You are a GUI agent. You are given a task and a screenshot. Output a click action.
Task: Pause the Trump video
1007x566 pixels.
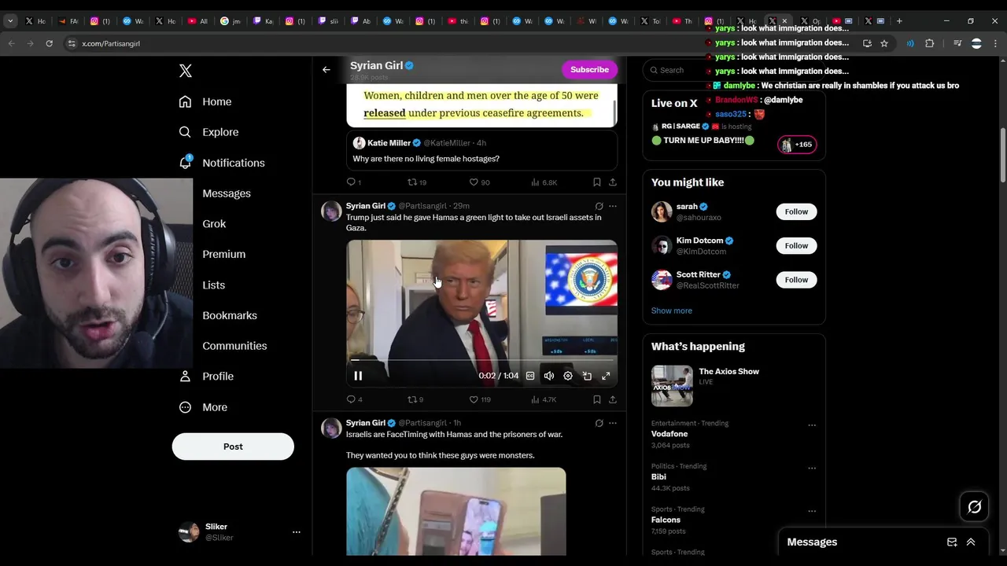[358, 376]
